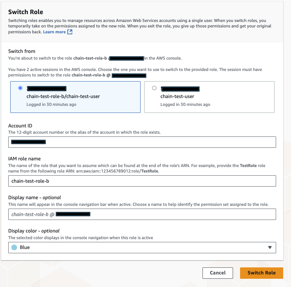291x287 pixels.
Task: Open the Display color dropdown
Action: pyautogui.click(x=142, y=247)
